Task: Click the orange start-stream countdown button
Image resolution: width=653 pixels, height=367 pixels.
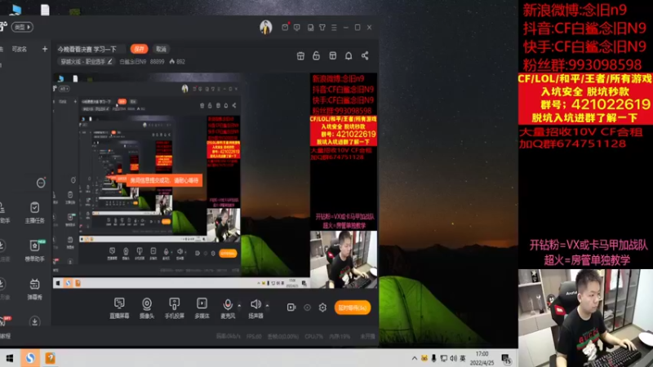Action: coord(353,307)
